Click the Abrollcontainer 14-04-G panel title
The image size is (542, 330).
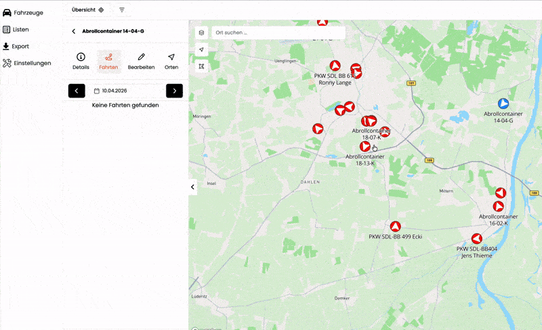tap(113, 31)
